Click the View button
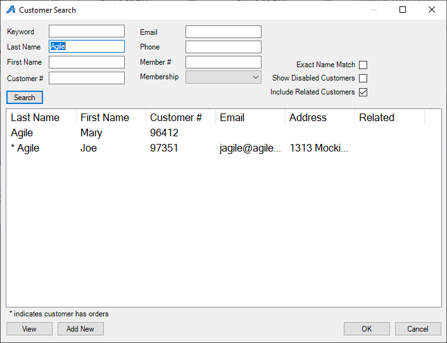This screenshot has width=447, height=343. (29, 329)
